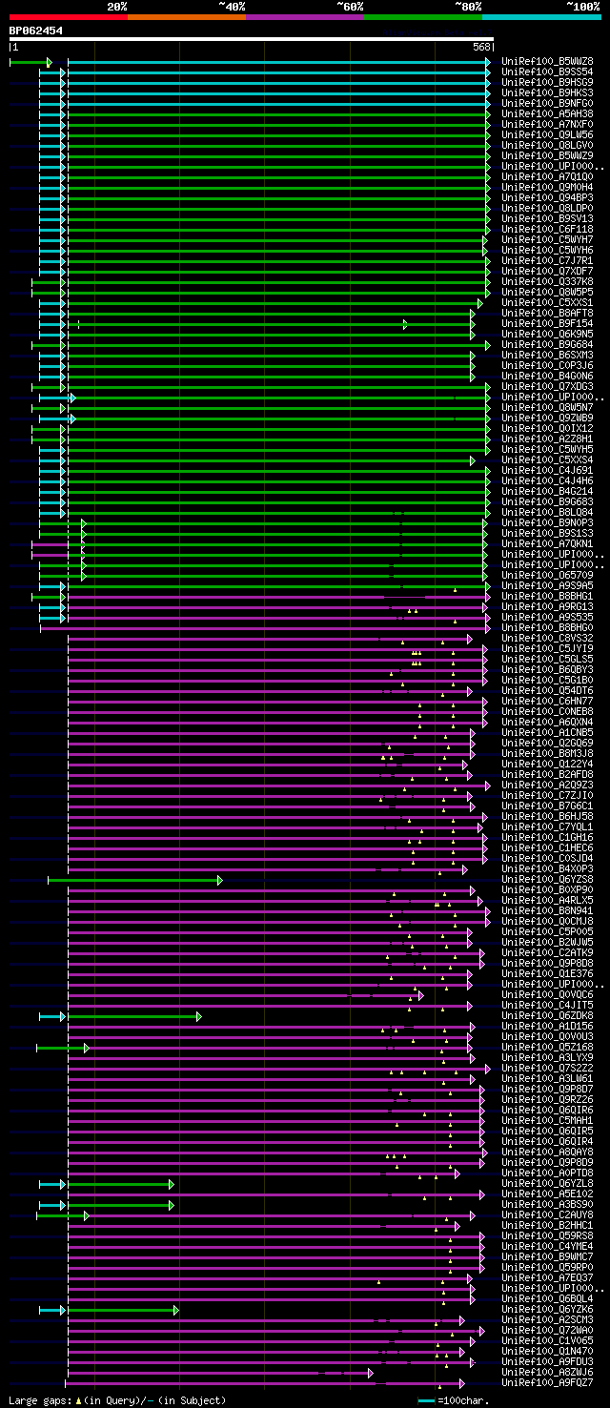The height and width of the screenshot is (1408, 610).
Task: Select the UniRef100_Q122Y4 label
Action: 547,764
